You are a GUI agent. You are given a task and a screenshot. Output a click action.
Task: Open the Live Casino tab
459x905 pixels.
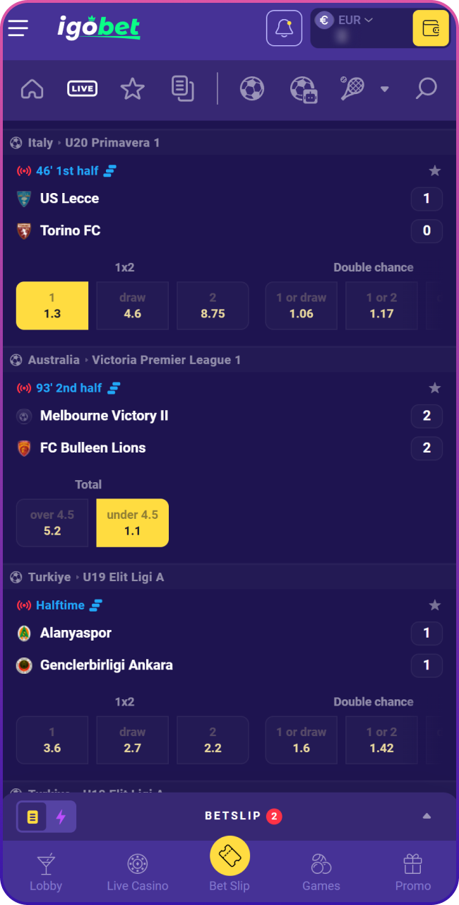pyautogui.click(x=138, y=872)
